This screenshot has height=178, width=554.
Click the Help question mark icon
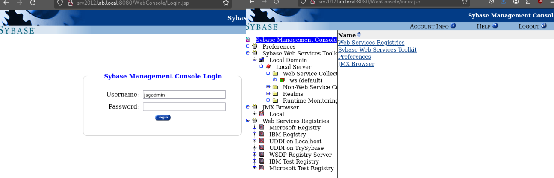pos(495,26)
